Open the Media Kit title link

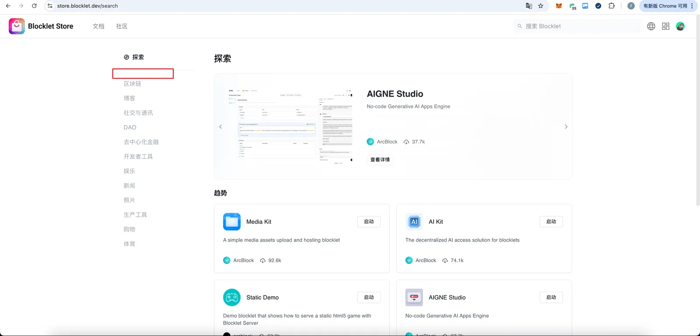pyautogui.click(x=259, y=222)
